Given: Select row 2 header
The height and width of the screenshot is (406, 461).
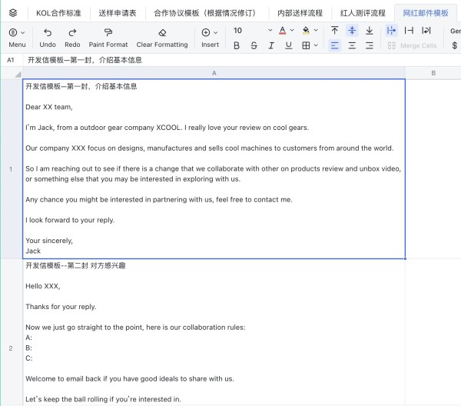Looking at the screenshot, I should (x=11, y=348).
